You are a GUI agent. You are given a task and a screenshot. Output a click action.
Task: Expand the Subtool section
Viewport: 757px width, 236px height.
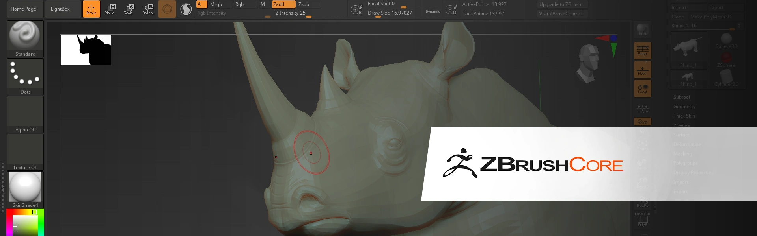tap(681, 97)
